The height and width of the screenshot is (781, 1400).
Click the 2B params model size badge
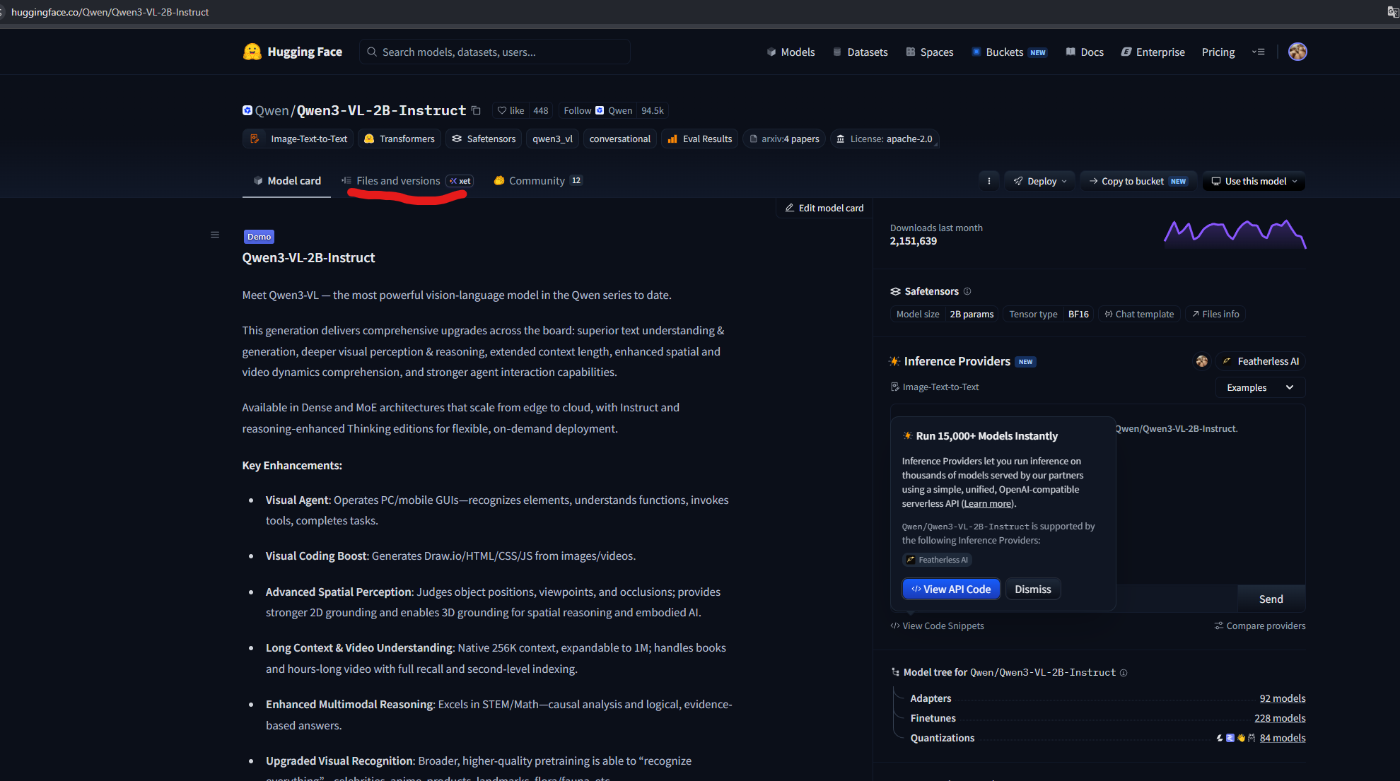point(972,314)
